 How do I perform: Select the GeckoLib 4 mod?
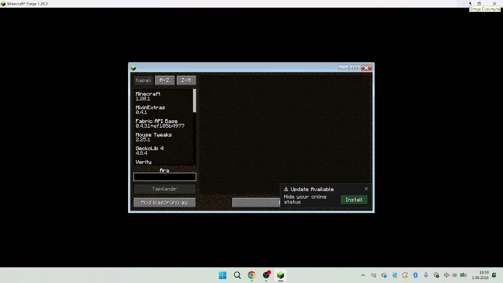pos(163,151)
